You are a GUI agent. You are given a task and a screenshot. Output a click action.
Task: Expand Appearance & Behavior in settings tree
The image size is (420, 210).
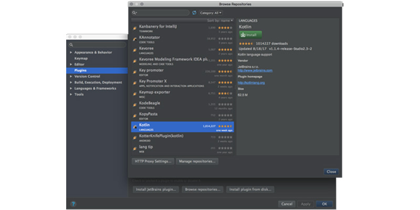coord(71,52)
